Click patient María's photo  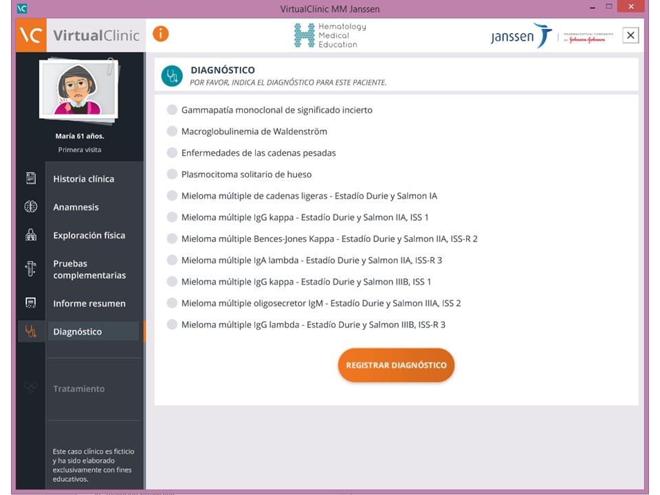pyautogui.click(x=78, y=89)
